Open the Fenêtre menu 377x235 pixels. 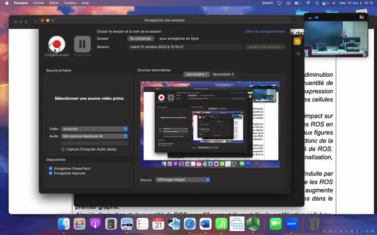(70, 3)
